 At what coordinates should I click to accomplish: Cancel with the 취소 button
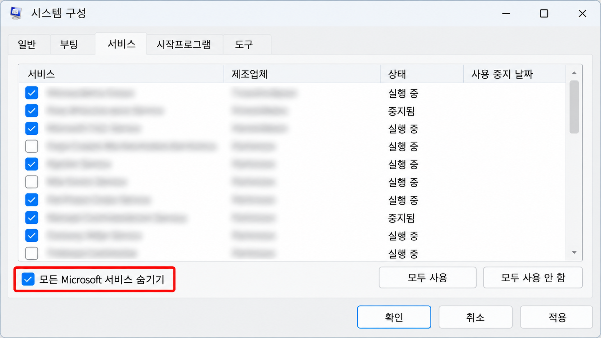pyautogui.click(x=476, y=317)
